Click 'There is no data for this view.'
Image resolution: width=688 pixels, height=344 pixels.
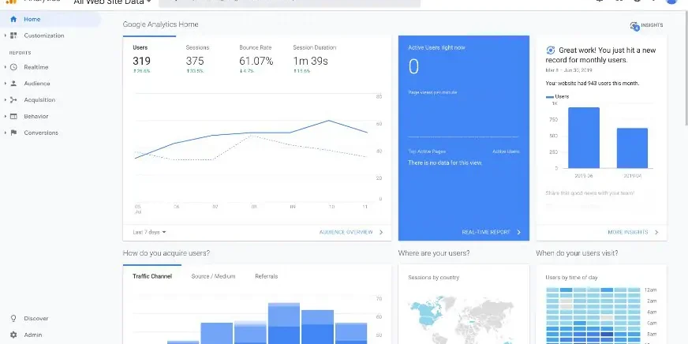(445, 163)
